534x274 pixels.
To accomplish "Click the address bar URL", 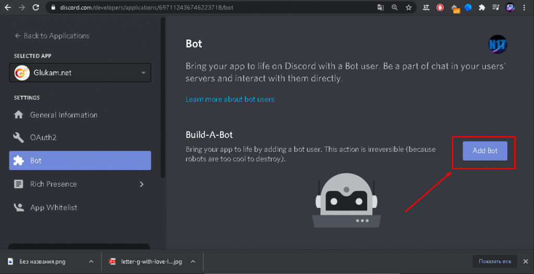I will [148, 7].
